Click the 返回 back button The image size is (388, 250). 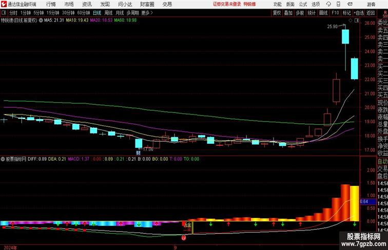pyautogui.click(x=371, y=13)
